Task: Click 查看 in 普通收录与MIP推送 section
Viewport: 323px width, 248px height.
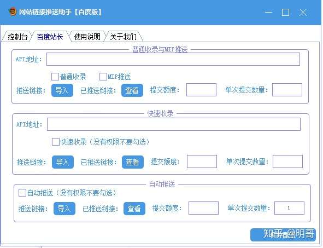Action: pyautogui.click(x=132, y=90)
